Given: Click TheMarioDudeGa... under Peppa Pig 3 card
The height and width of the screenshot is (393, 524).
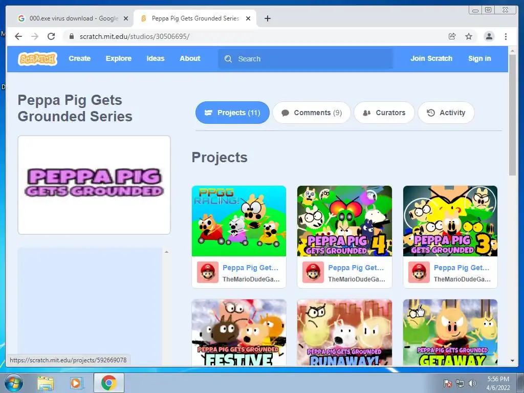Looking at the screenshot, I should [462, 279].
